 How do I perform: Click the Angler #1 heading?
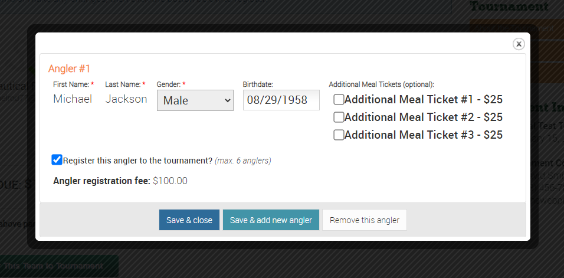coord(69,68)
